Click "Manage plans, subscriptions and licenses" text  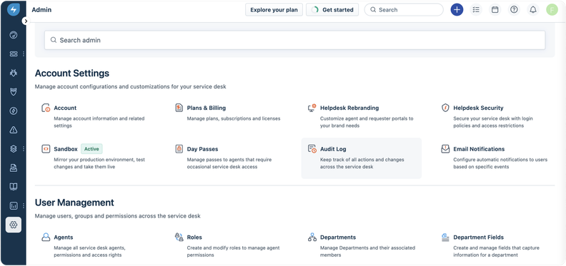234,118
